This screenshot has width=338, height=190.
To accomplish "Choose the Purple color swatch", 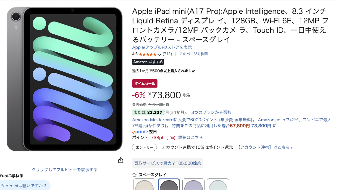I will point(193,185).
